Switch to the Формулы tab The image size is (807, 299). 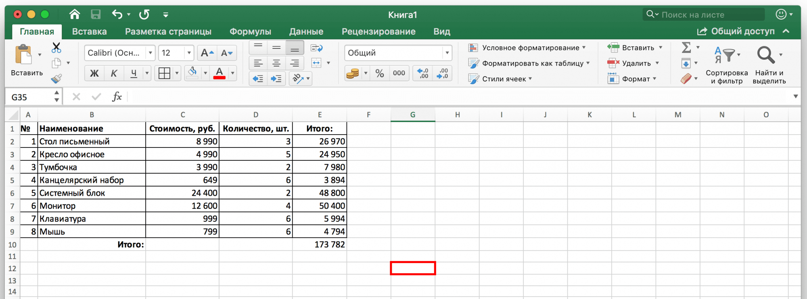(x=250, y=31)
